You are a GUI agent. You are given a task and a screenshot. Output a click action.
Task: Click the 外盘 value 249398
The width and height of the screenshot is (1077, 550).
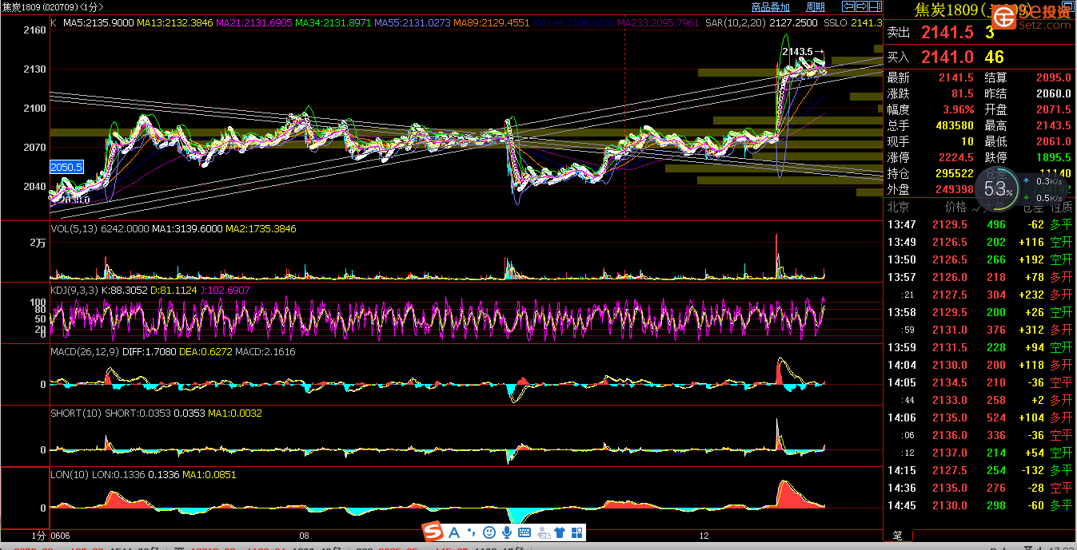(x=954, y=189)
